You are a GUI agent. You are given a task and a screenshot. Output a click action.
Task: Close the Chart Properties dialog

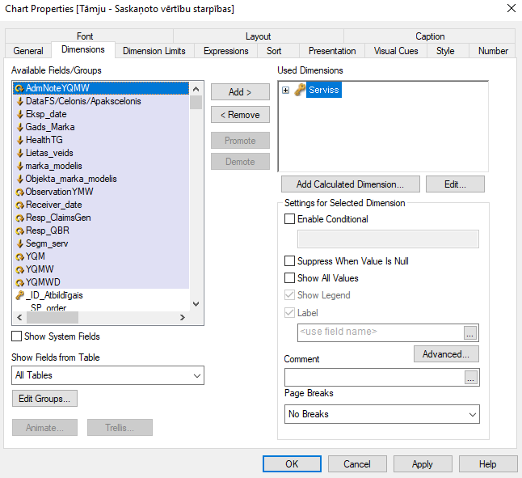[x=511, y=8]
